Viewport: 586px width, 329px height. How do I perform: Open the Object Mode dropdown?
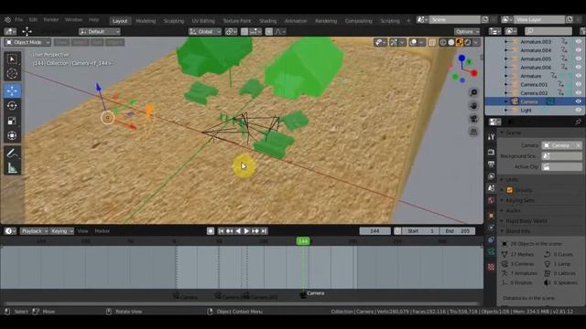[27, 43]
